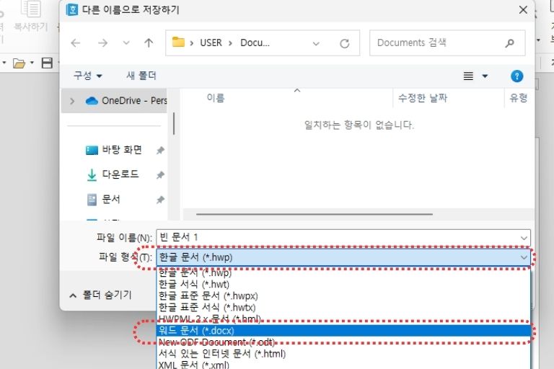Click the folder icon in address bar

[178, 43]
